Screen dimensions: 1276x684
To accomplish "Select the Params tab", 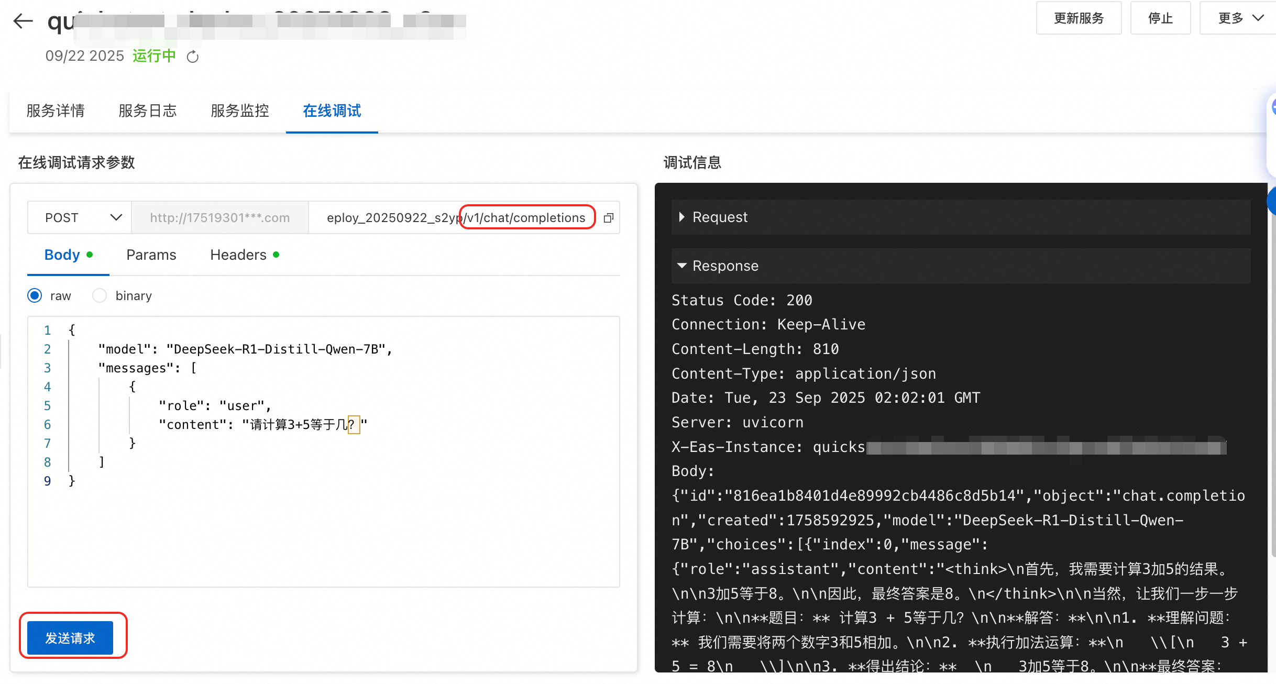I will point(151,255).
